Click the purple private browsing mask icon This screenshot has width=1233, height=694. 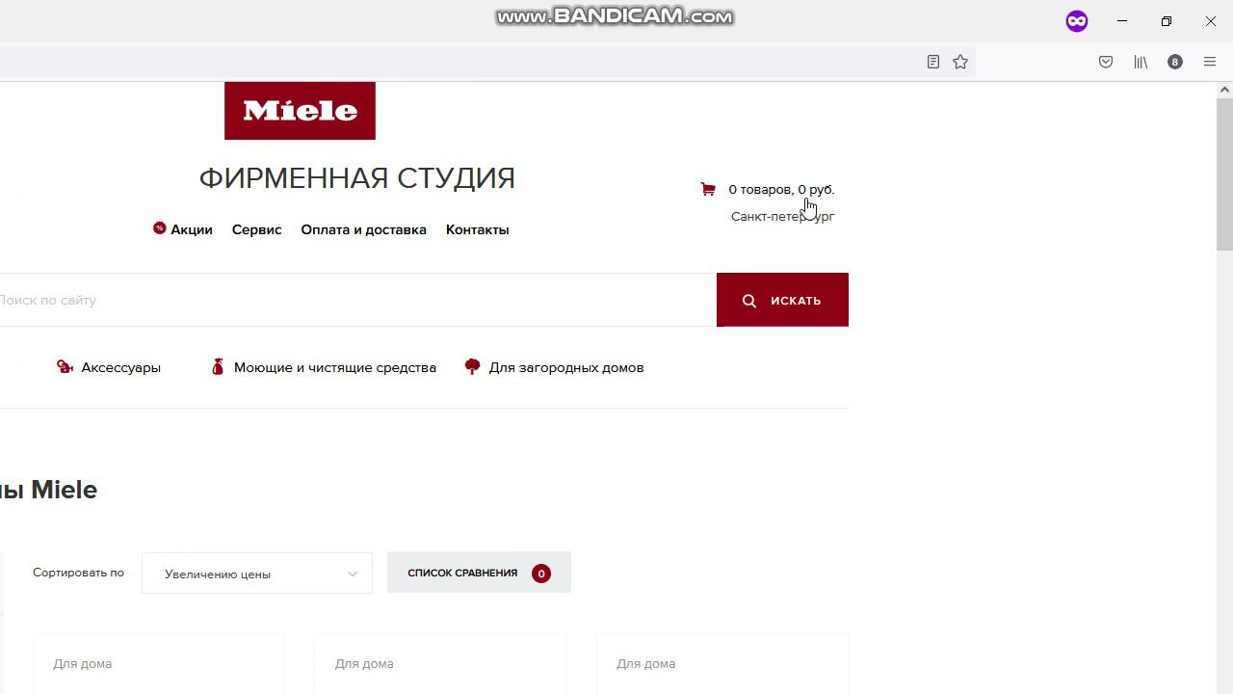(1077, 21)
